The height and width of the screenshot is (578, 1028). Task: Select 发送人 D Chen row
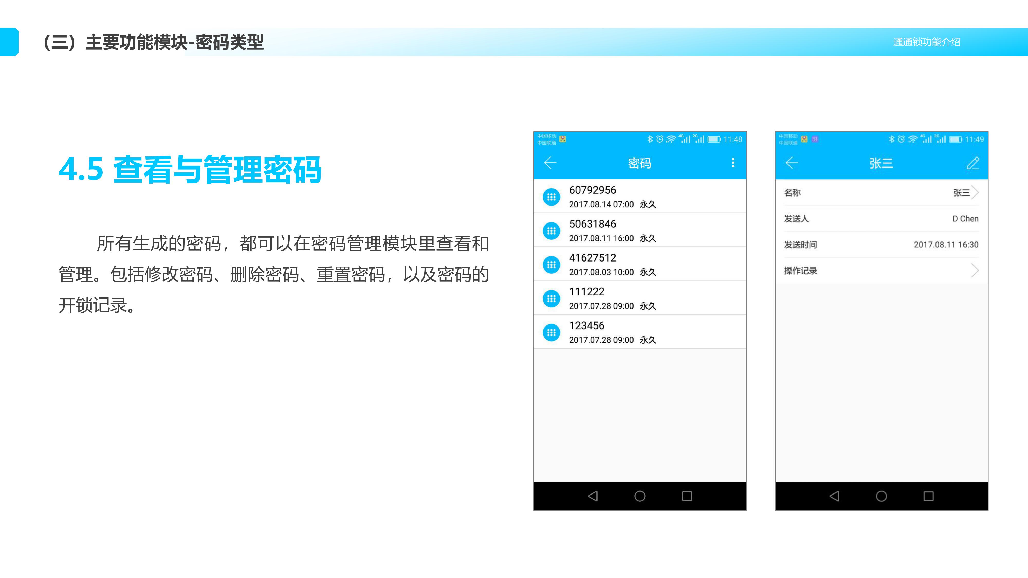click(881, 219)
